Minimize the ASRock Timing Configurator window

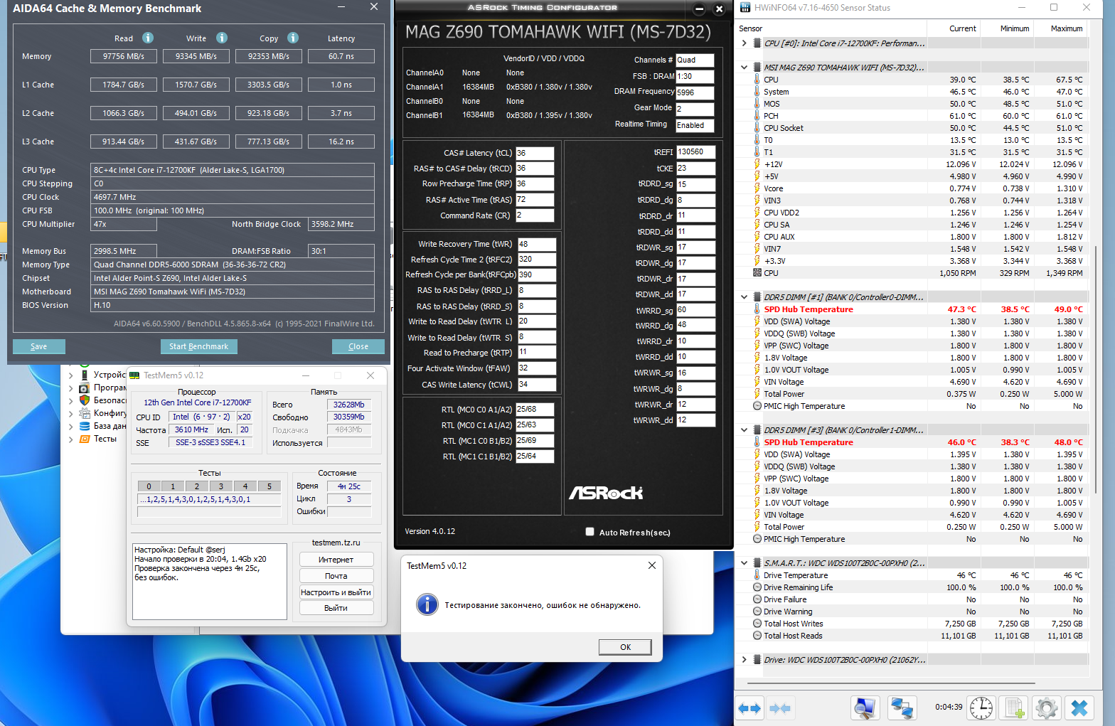(x=700, y=9)
